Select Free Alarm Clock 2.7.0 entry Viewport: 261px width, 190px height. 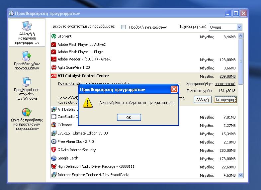[x=76, y=142]
